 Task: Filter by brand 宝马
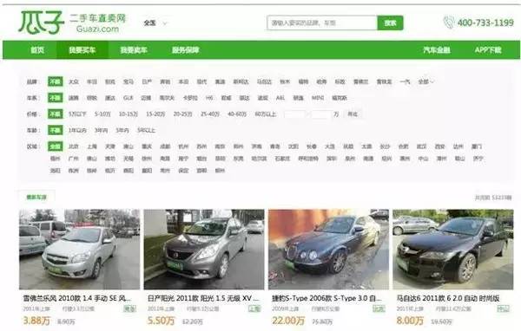(129, 81)
